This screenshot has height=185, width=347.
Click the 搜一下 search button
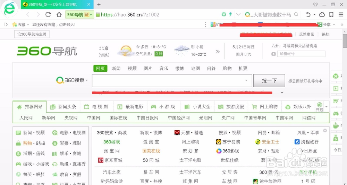(269, 80)
